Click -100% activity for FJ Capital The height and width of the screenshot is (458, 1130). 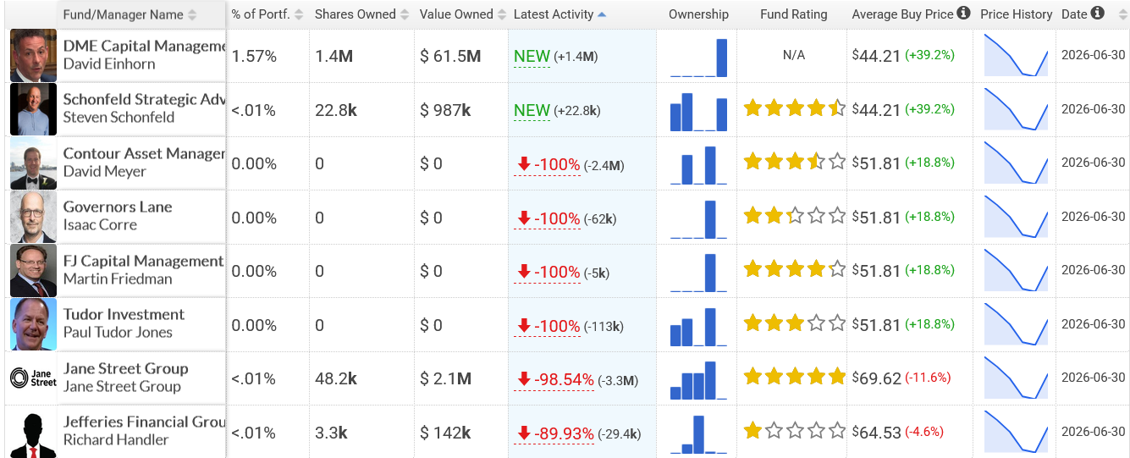(x=548, y=272)
